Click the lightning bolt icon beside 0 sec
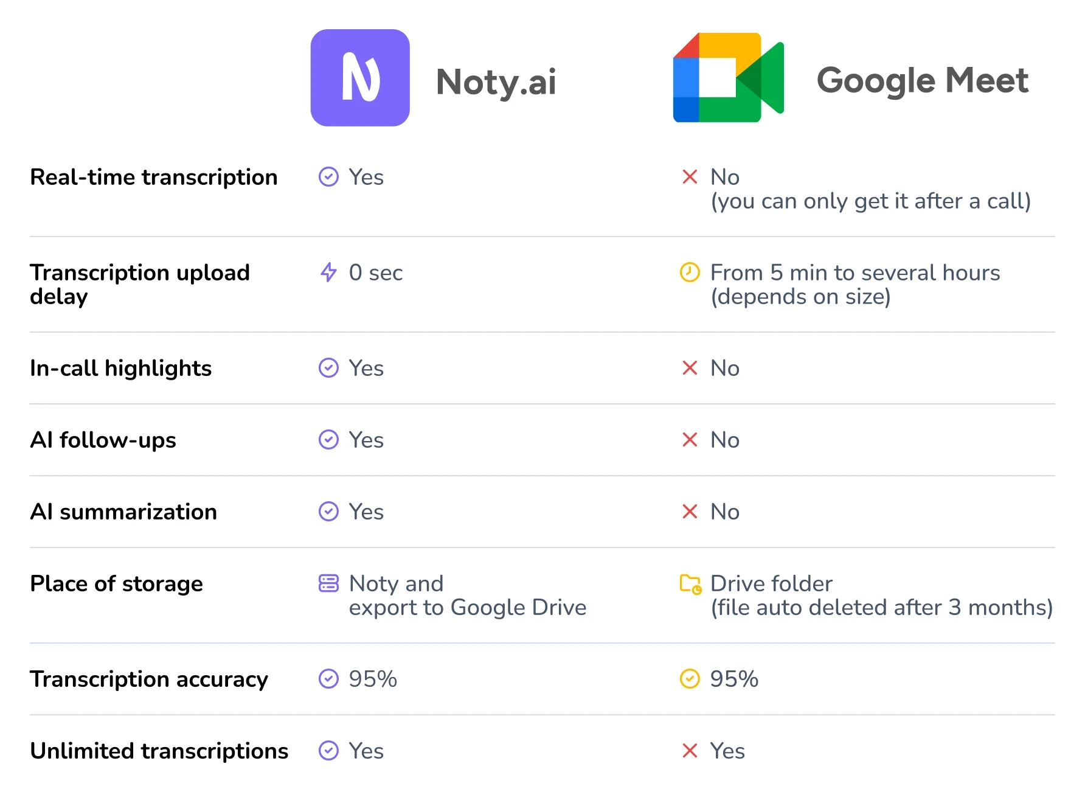The height and width of the screenshot is (789, 1085). pos(328,272)
